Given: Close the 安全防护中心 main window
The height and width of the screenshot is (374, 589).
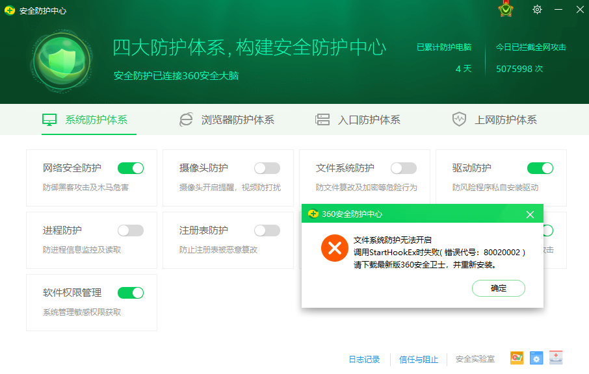Looking at the screenshot, I should (580, 9).
